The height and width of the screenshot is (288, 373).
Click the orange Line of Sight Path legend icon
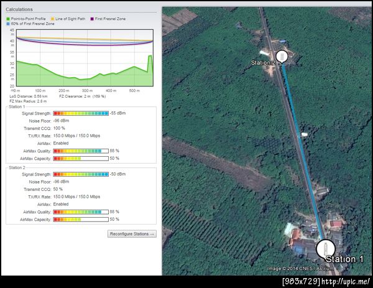(x=52, y=19)
